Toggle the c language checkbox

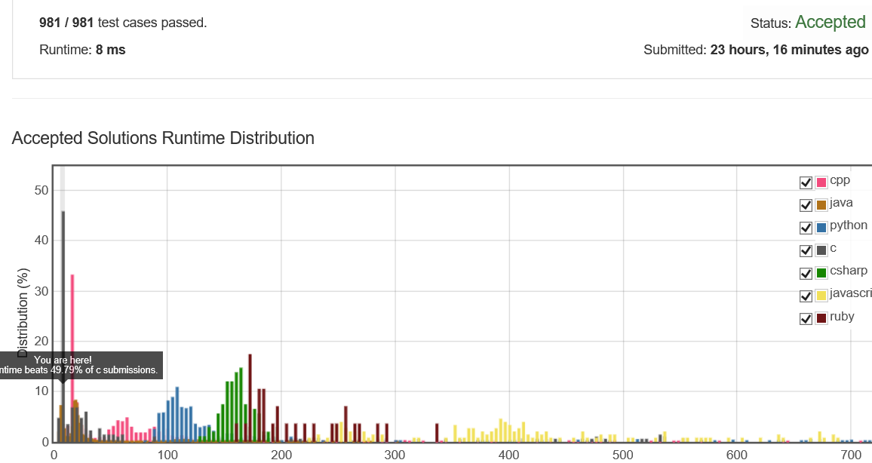coord(806,250)
